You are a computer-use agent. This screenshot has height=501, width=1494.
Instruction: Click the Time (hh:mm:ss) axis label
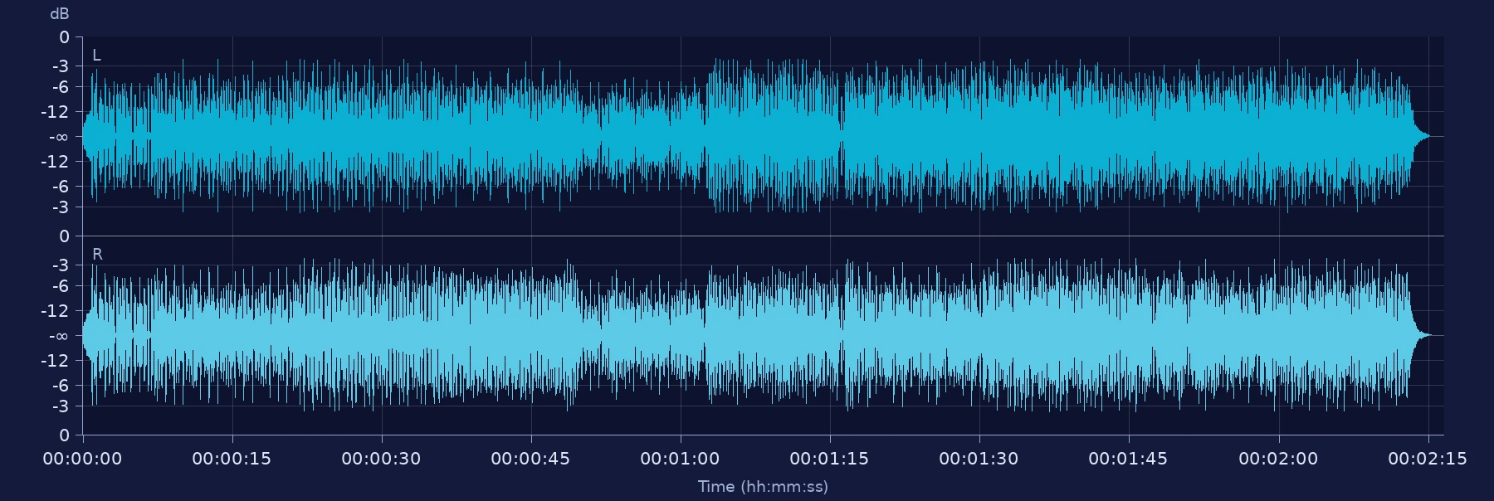click(x=763, y=487)
